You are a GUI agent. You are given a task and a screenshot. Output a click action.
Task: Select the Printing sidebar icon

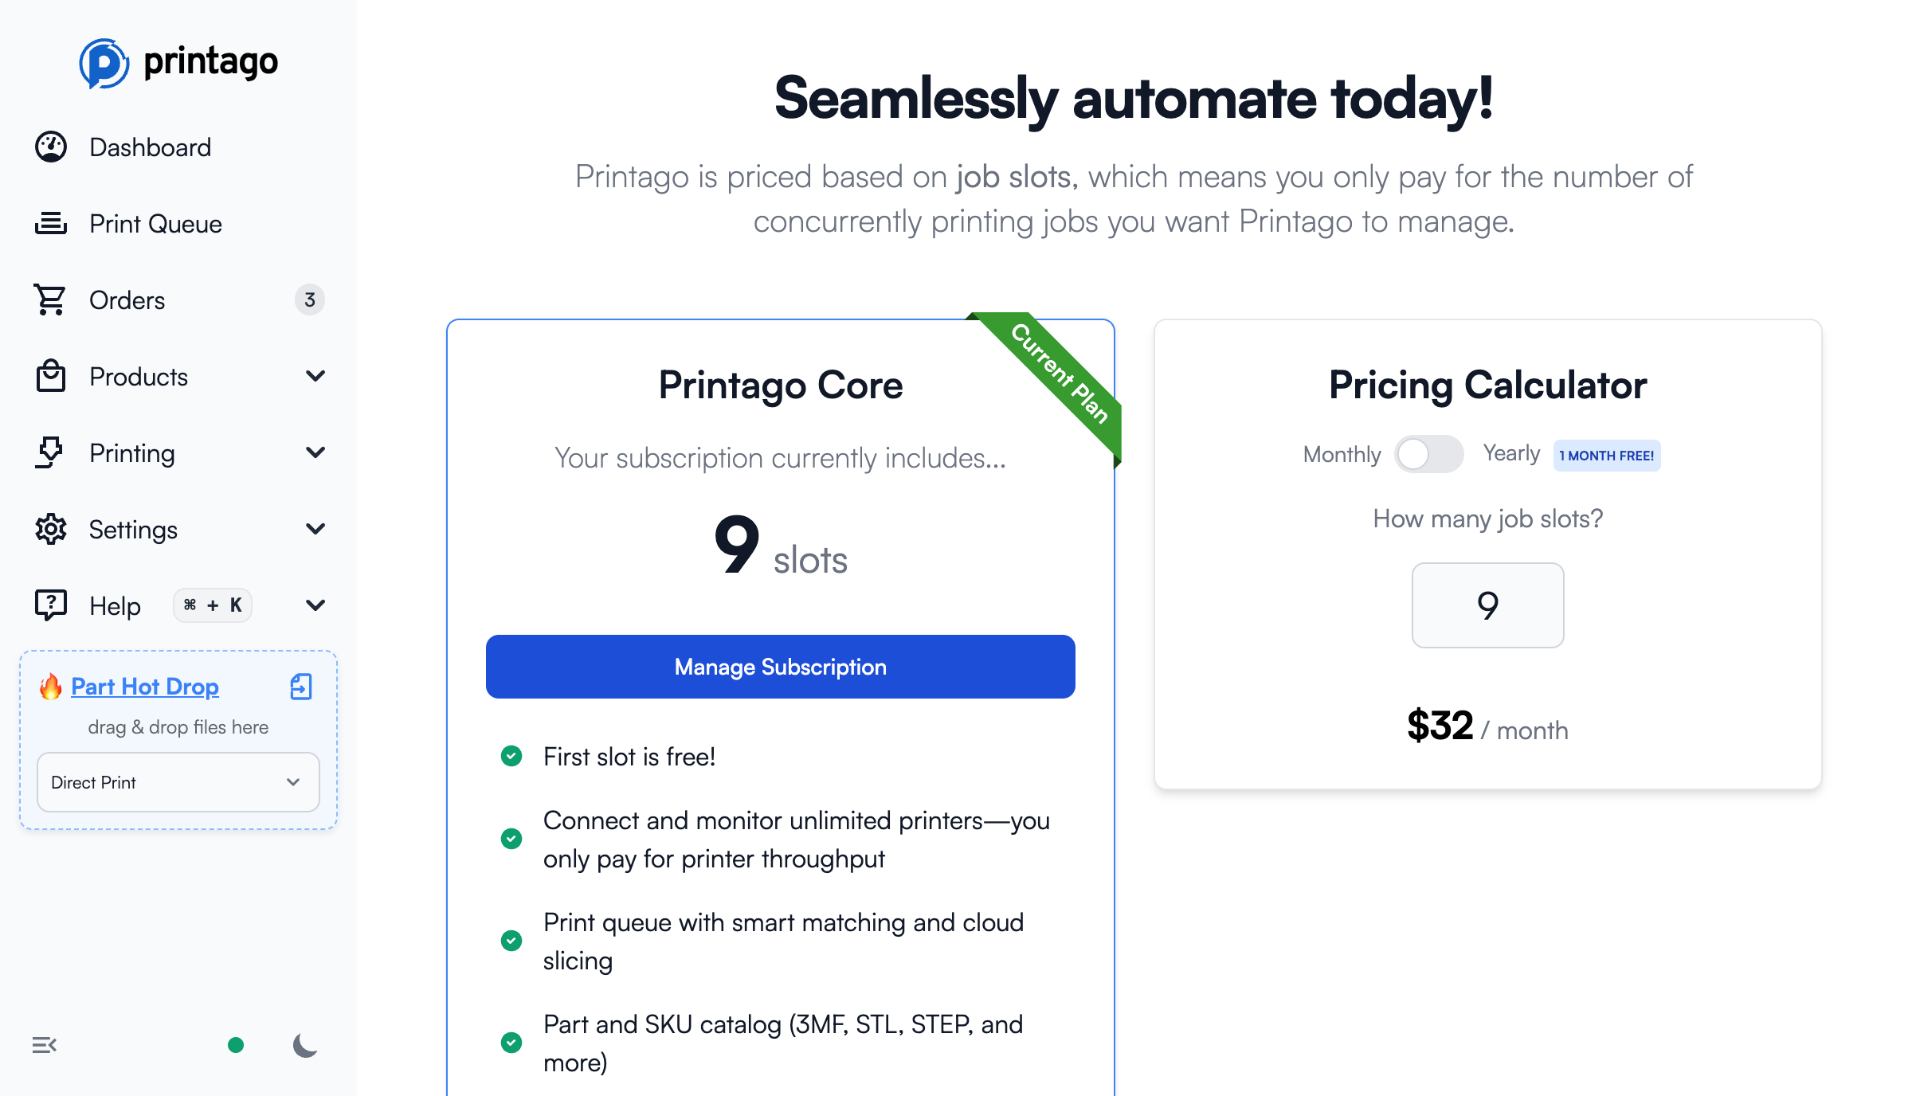pos(49,452)
